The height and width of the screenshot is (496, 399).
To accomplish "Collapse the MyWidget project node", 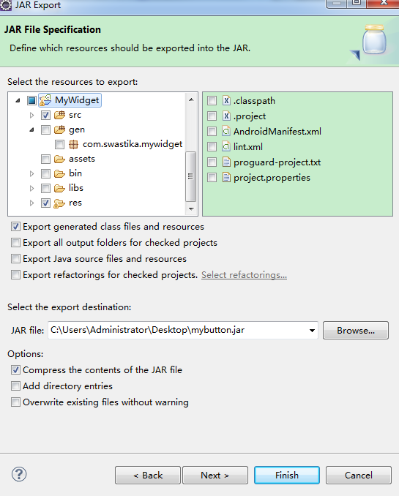I will point(18,101).
